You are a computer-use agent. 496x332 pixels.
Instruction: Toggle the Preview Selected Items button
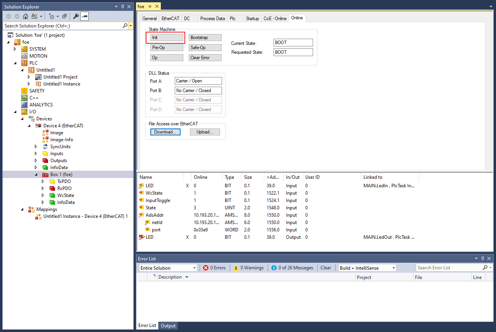click(84, 16)
